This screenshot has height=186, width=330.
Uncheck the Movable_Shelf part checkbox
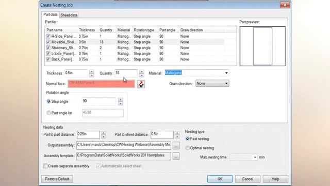pos(48,42)
